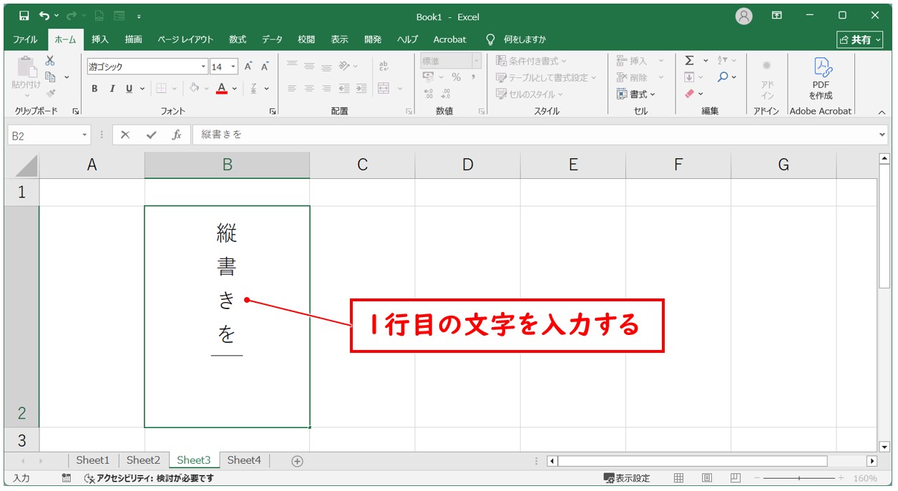Collapse the ribbon with the chevron

pyautogui.click(x=882, y=112)
